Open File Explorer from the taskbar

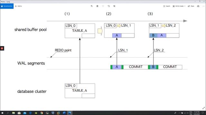(14, 113)
